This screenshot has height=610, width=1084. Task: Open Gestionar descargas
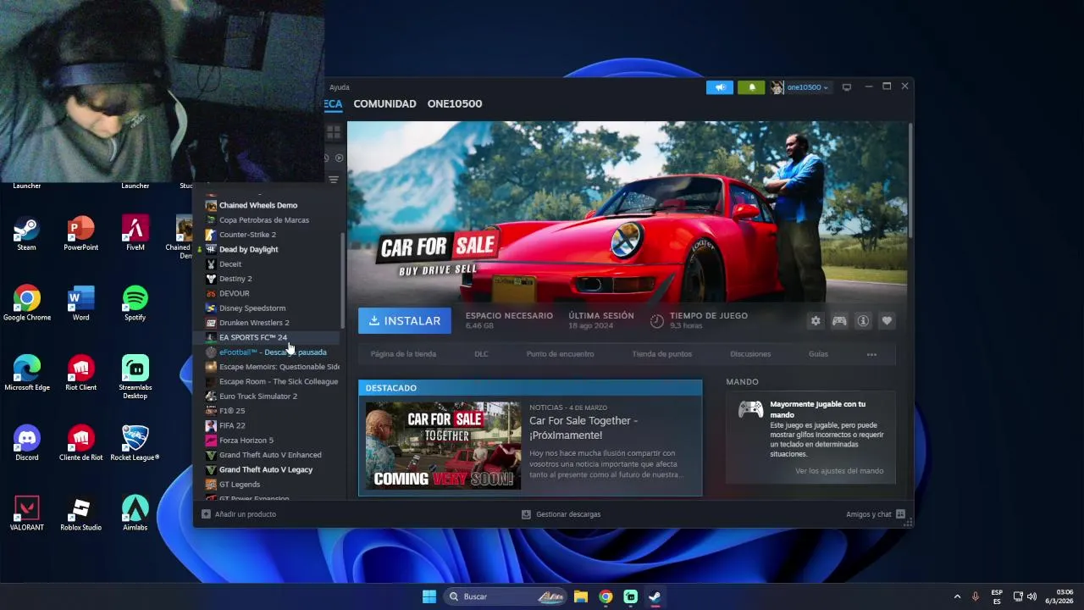pos(561,514)
